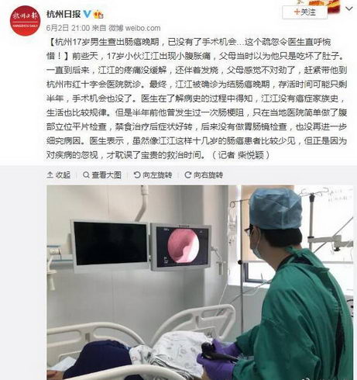Viewport: 357px width, 380px height.
Task: Click the plus icon in 关注 button
Action: pyautogui.click(x=297, y=12)
